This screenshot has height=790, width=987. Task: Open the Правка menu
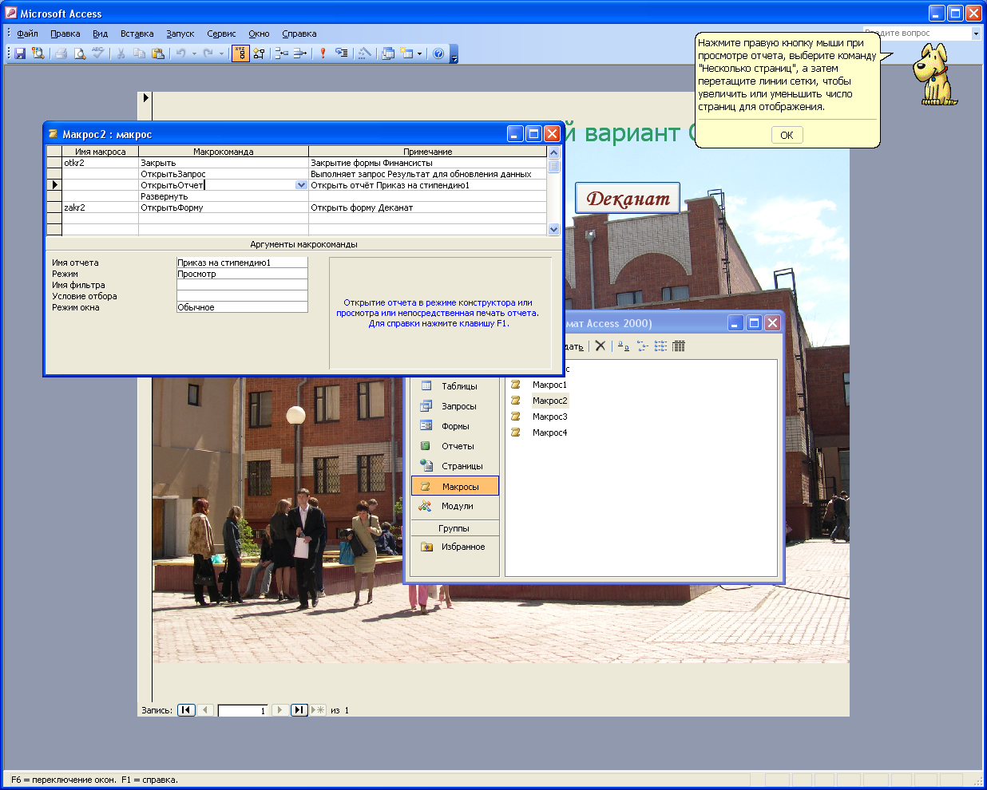tap(65, 34)
